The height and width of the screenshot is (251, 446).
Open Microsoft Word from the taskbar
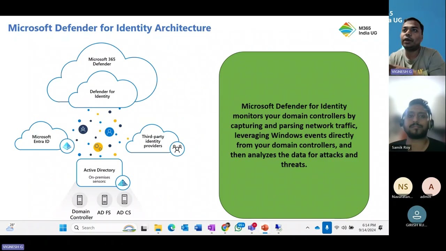pos(198,228)
